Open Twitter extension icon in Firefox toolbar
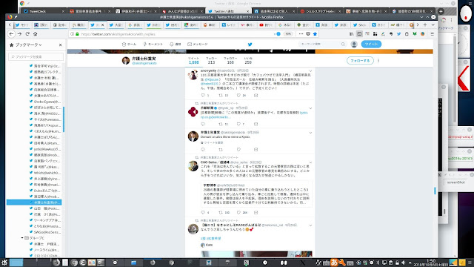The width and height of the screenshot is (474, 267). (398, 34)
